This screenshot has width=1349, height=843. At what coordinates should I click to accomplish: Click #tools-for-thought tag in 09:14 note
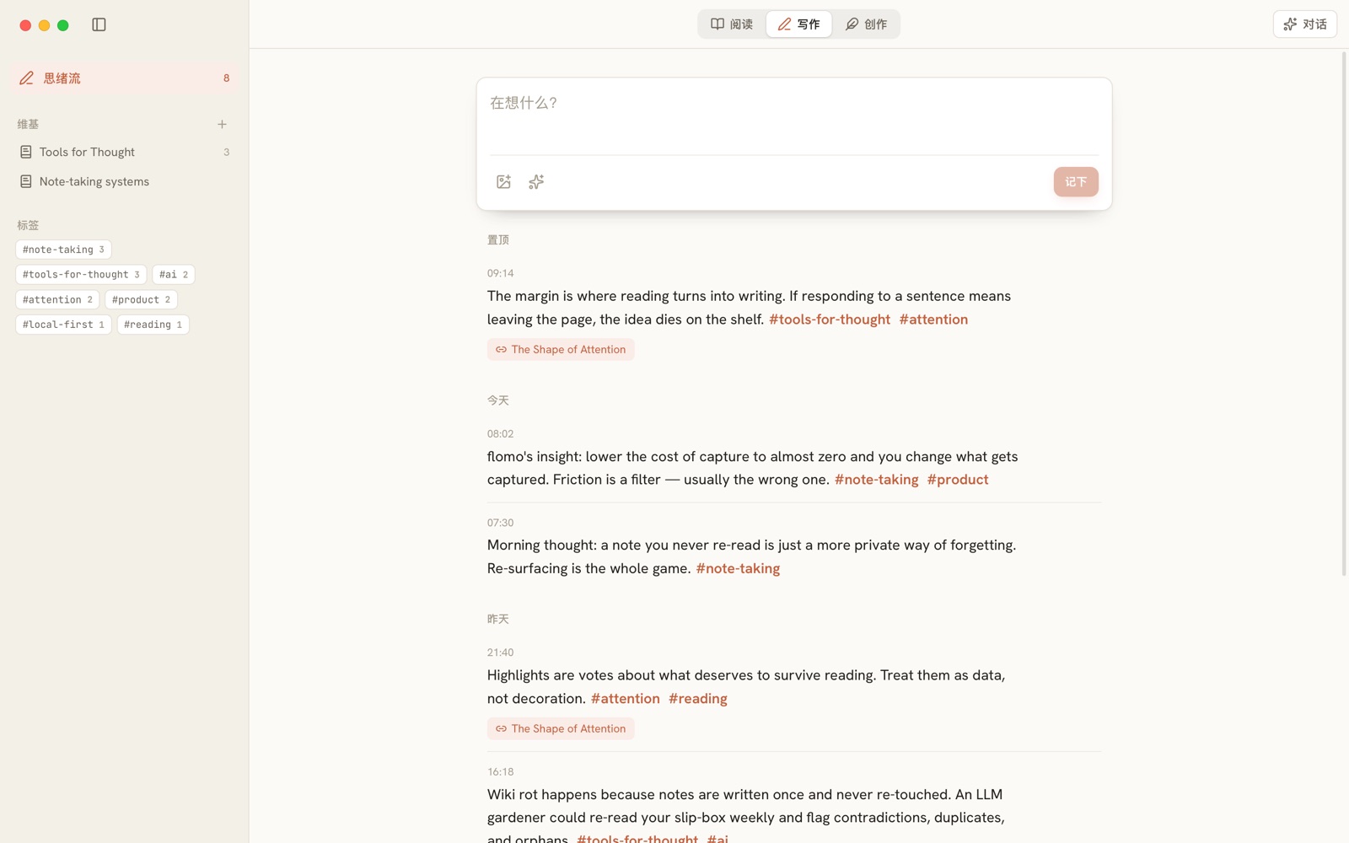click(830, 319)
